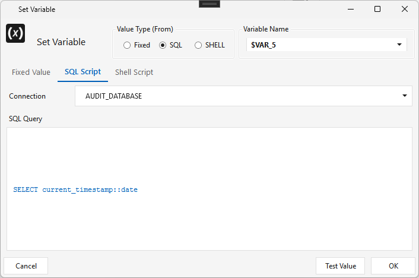The image size is (419, 278).
Task: Click the $VAR_5 variable name field
Action: tap(326, 45)
